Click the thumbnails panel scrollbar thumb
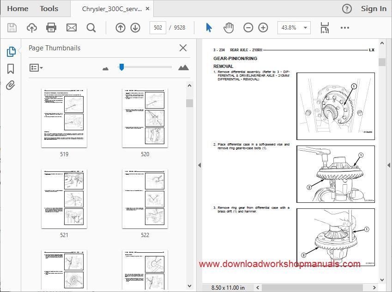392x292 pixels. pyautogui.click(x=189, y=103)
